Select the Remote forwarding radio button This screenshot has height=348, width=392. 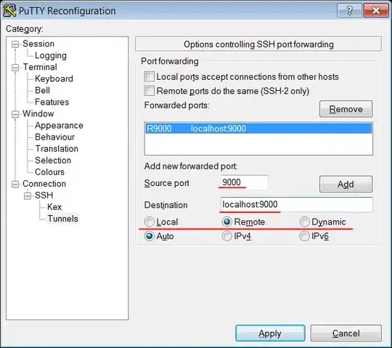[226, 222]
